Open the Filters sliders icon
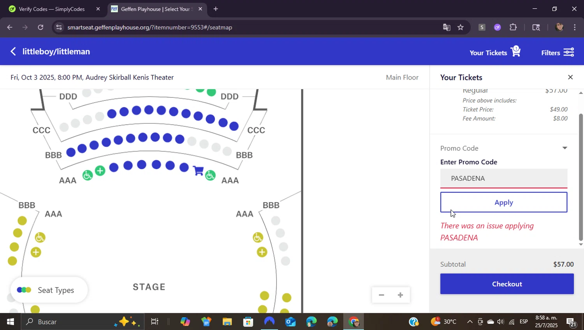584x330 pixels. click(x=569, y=52)
